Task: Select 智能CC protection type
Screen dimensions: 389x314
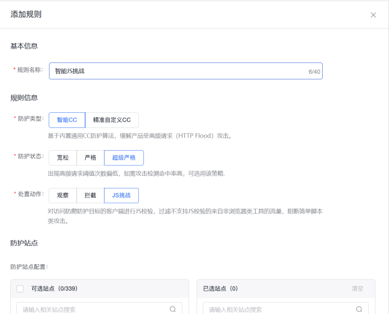Action: pos(67,120)
